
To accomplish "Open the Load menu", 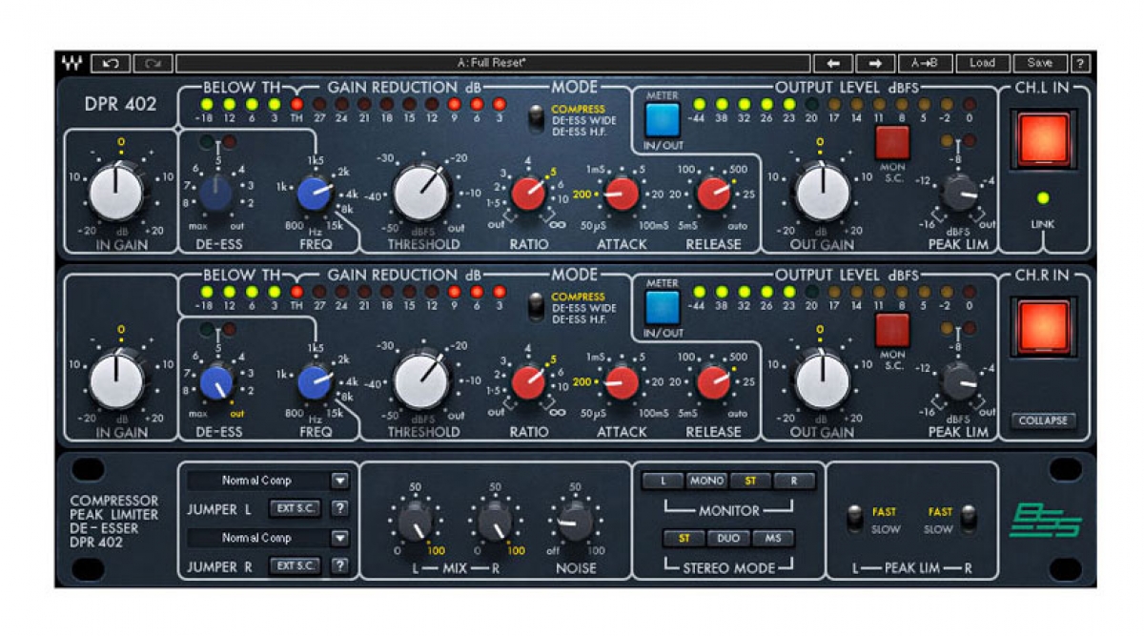I will [982, 64].
